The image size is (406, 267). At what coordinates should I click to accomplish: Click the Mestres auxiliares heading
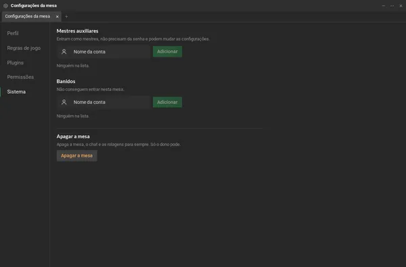(x=77, y=31)
